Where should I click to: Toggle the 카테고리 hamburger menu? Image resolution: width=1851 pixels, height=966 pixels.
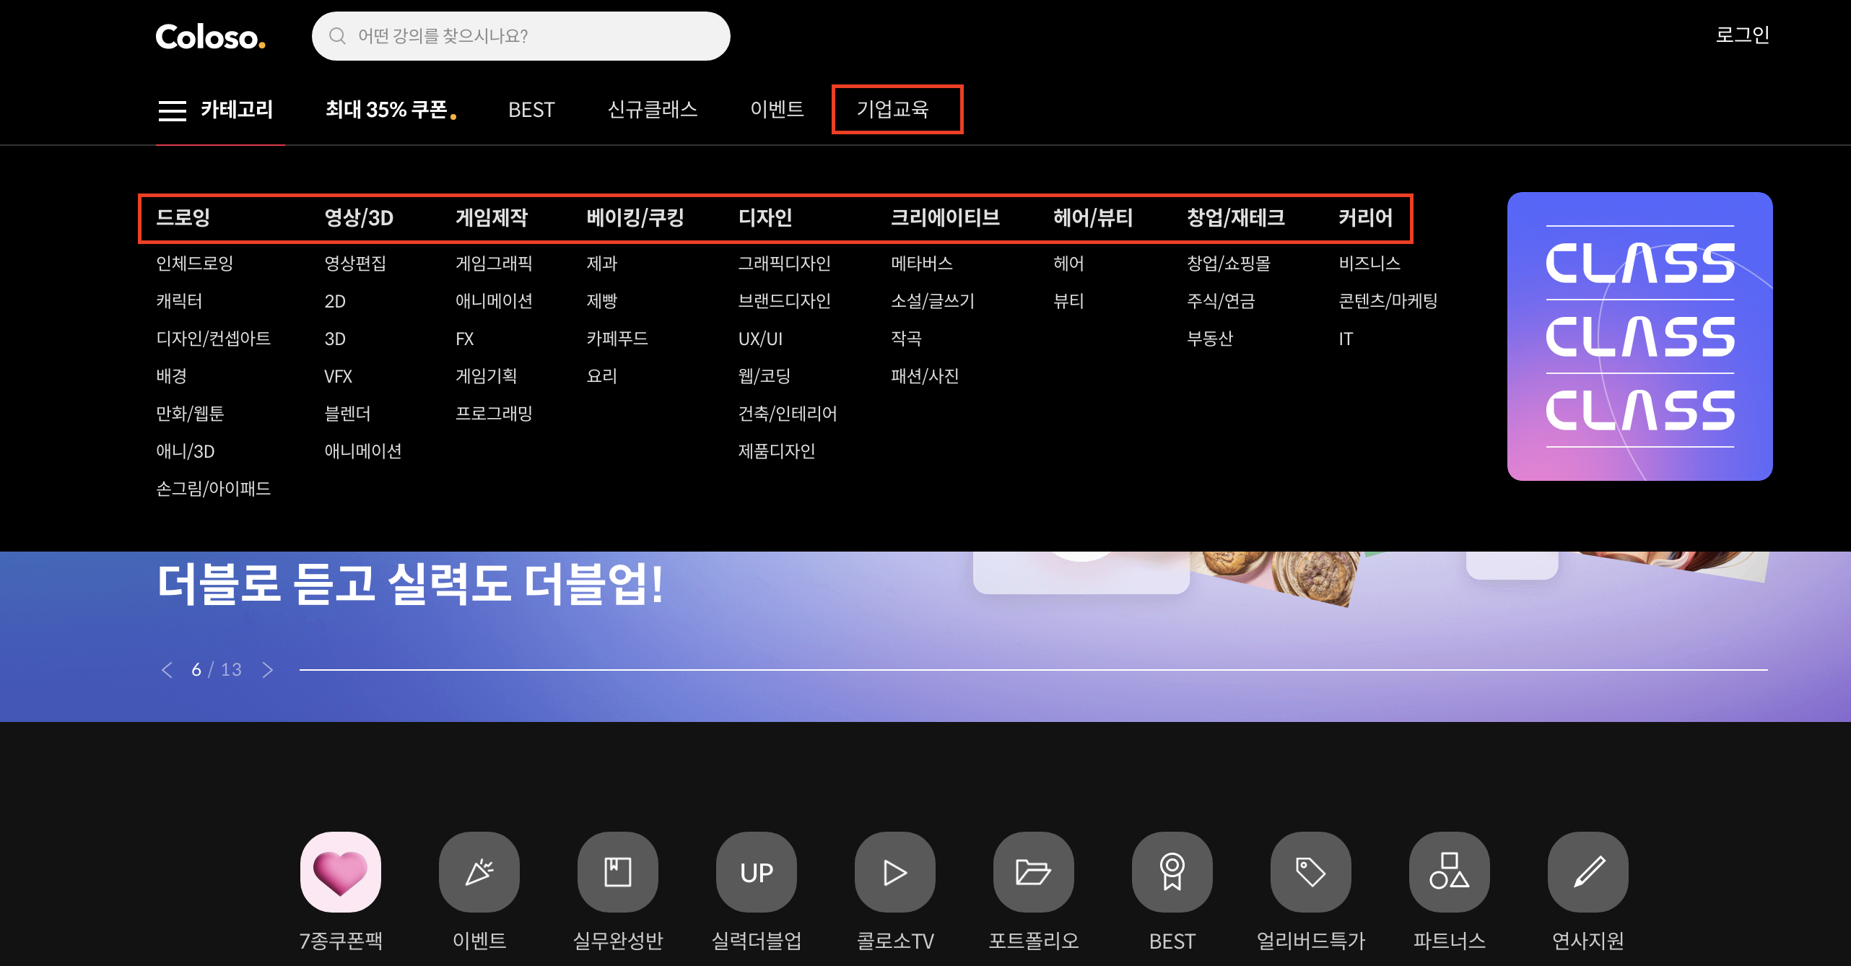click(x=173, y=110)
